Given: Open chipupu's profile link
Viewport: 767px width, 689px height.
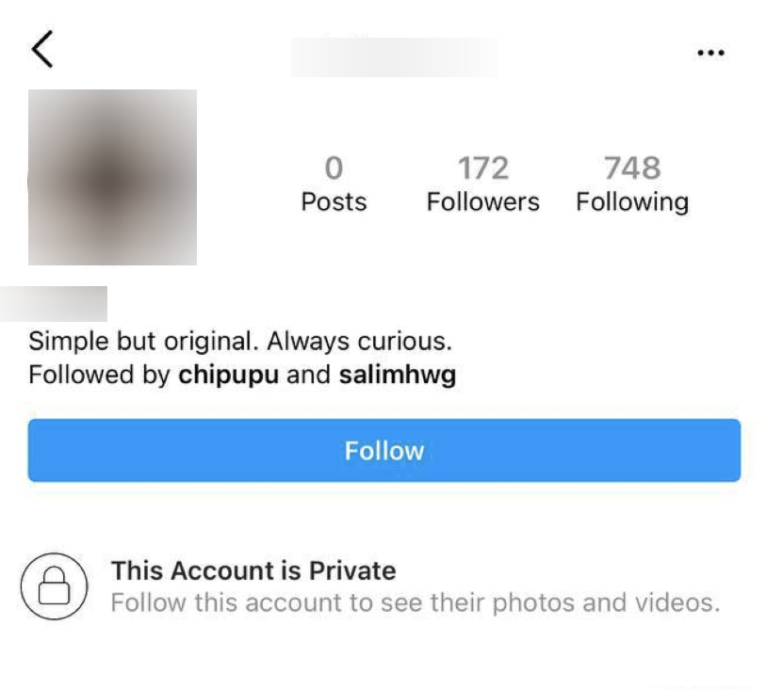Looking at the screenshot, I should pos(228,375).
